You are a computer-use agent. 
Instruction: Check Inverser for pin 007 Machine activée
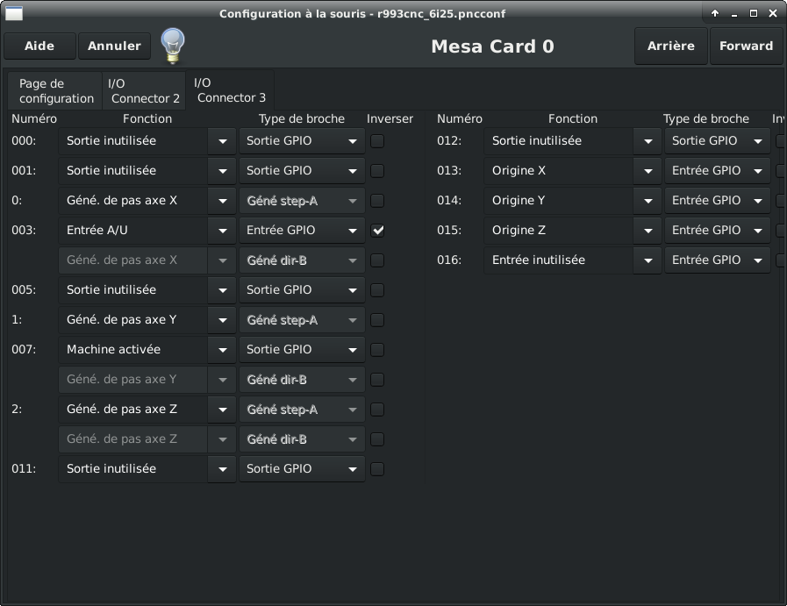click(x=377, y=350)
